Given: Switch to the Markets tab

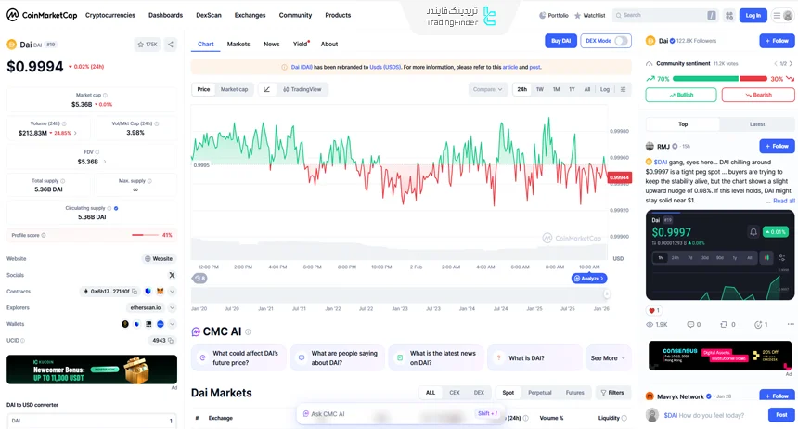Looking at the screenshot, I should 238,44.
